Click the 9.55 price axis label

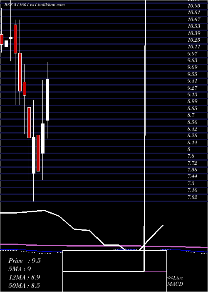pos(192,74)
